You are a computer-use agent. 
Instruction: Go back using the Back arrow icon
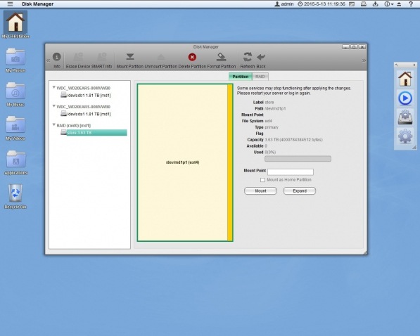coord(261,57)
